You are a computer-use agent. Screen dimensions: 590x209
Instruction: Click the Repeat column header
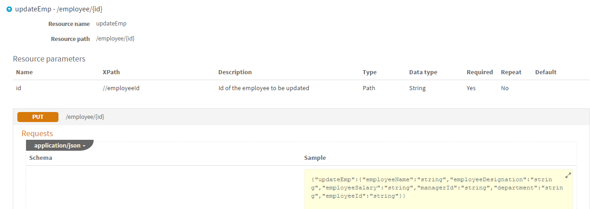[511, 72]
